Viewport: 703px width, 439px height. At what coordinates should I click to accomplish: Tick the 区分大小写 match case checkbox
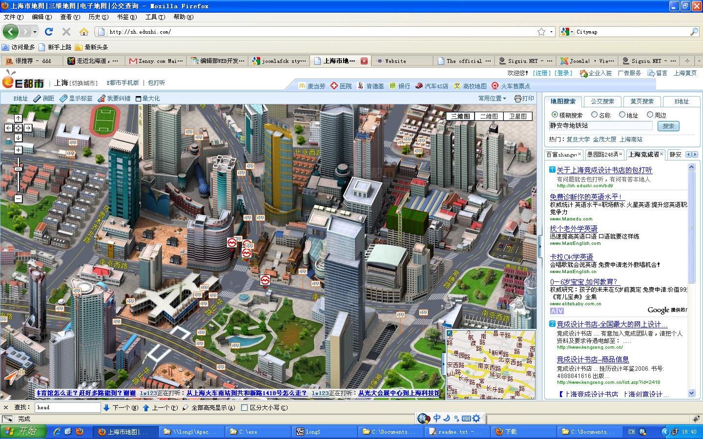point(245,408)
